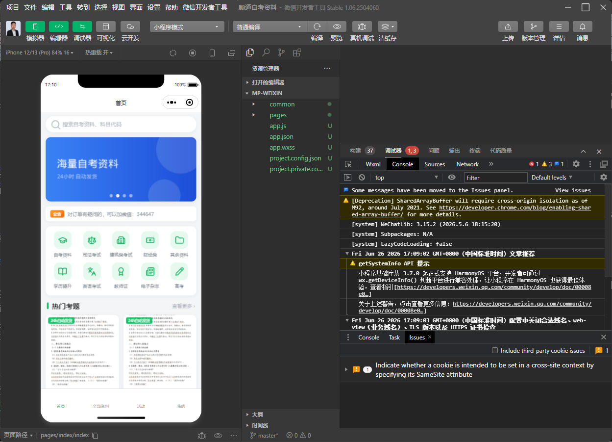Tap the 全部资料 tab in simulator
612x442 pixels.
coord(101,406)
